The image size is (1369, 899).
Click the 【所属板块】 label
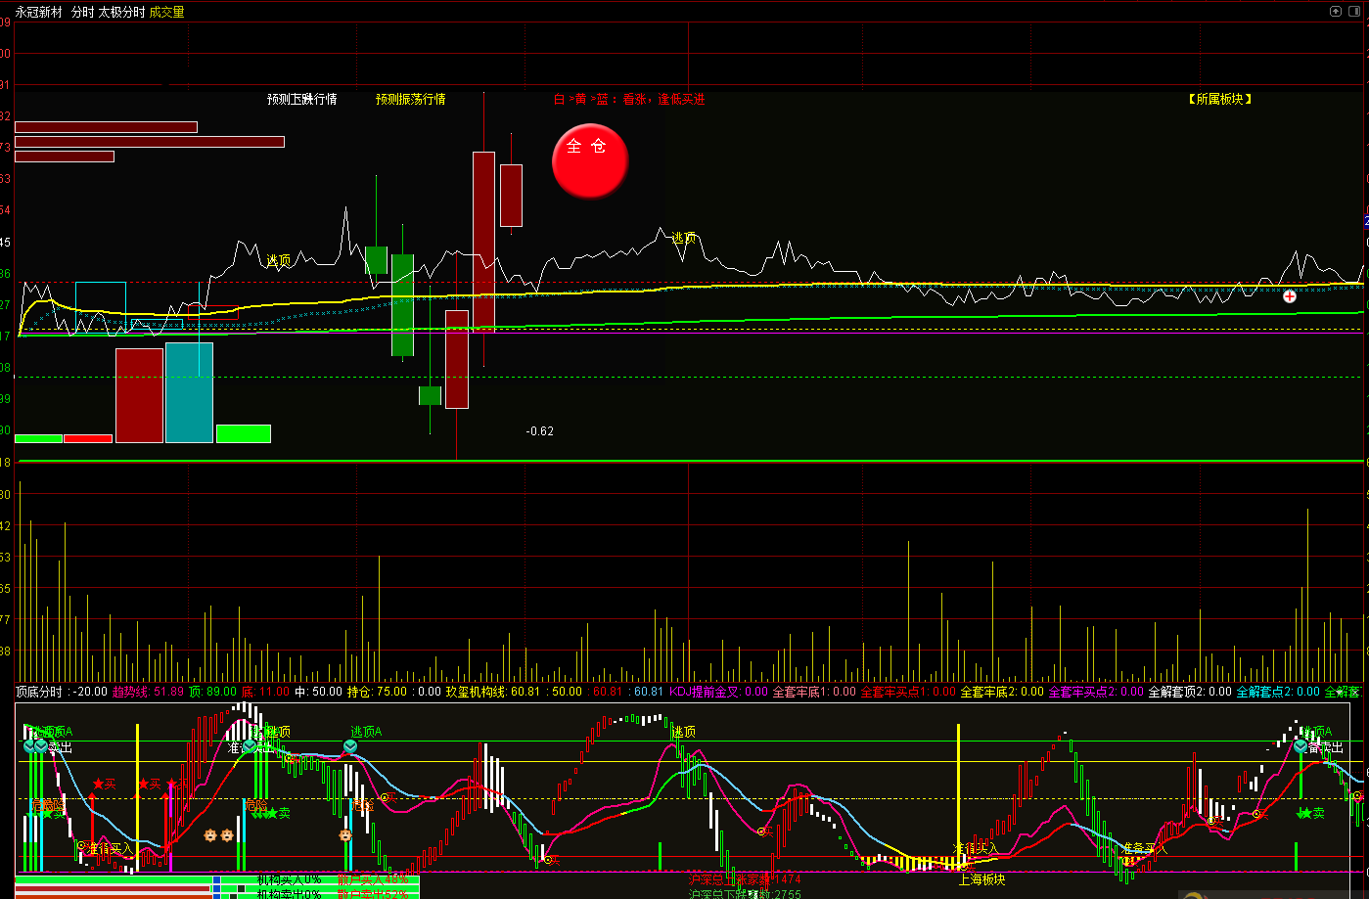point(1220,99)
